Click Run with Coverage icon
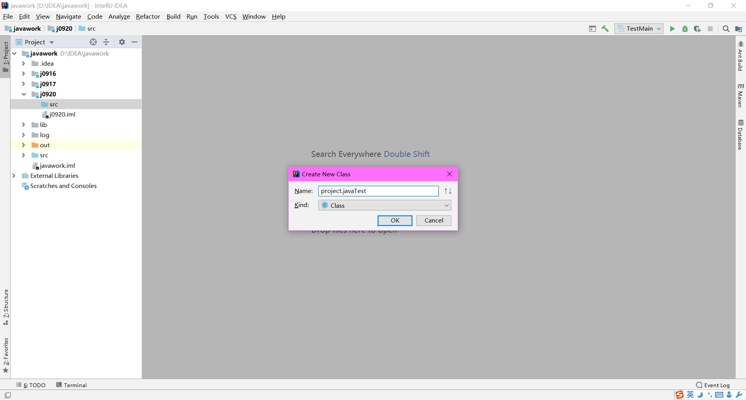This screenshot has height=400, width=746. (697, 29)
